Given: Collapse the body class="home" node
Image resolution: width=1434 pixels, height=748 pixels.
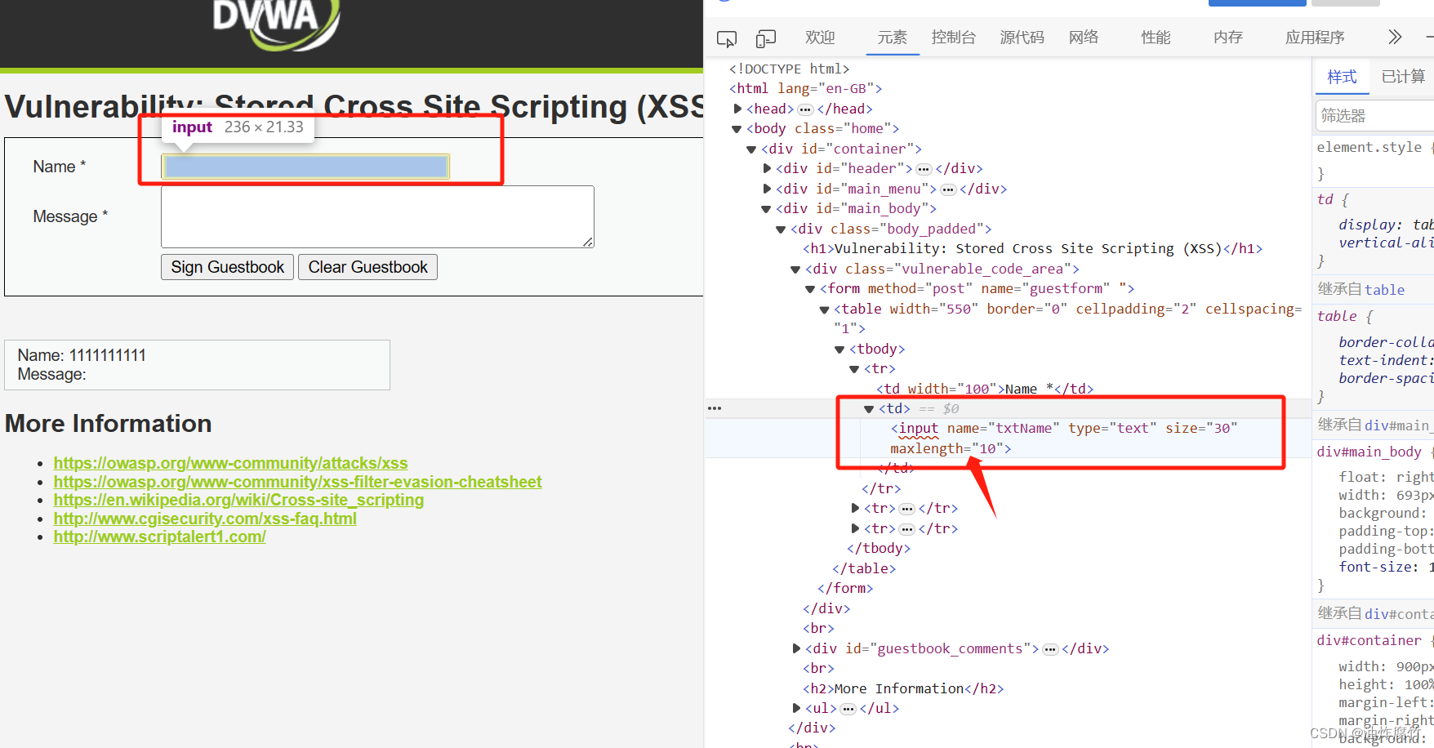Looking at the screenshot, I should (x=737, y=129).
